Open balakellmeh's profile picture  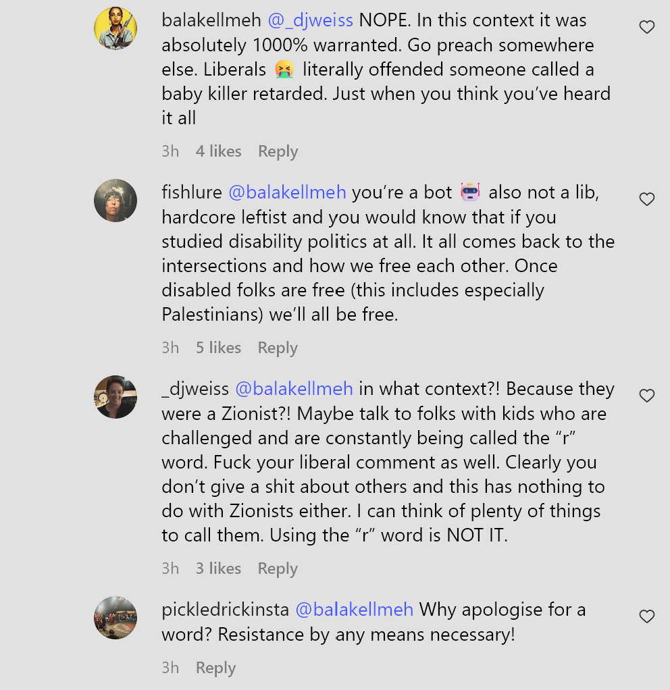pos(115,28)
